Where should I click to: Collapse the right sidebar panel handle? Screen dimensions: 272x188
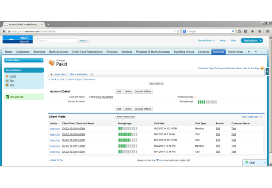coord(267,72)
